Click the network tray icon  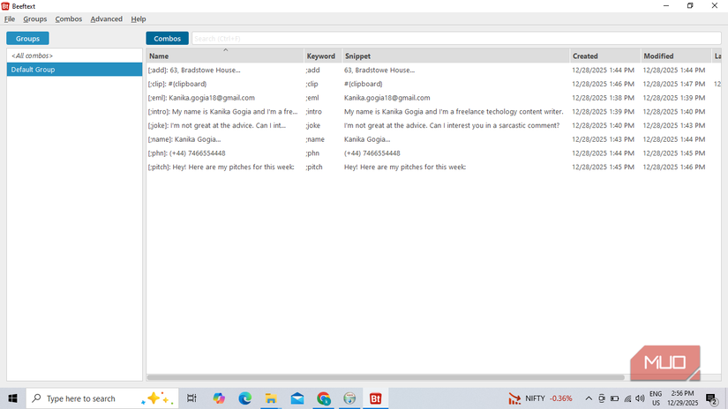[627, 398]
